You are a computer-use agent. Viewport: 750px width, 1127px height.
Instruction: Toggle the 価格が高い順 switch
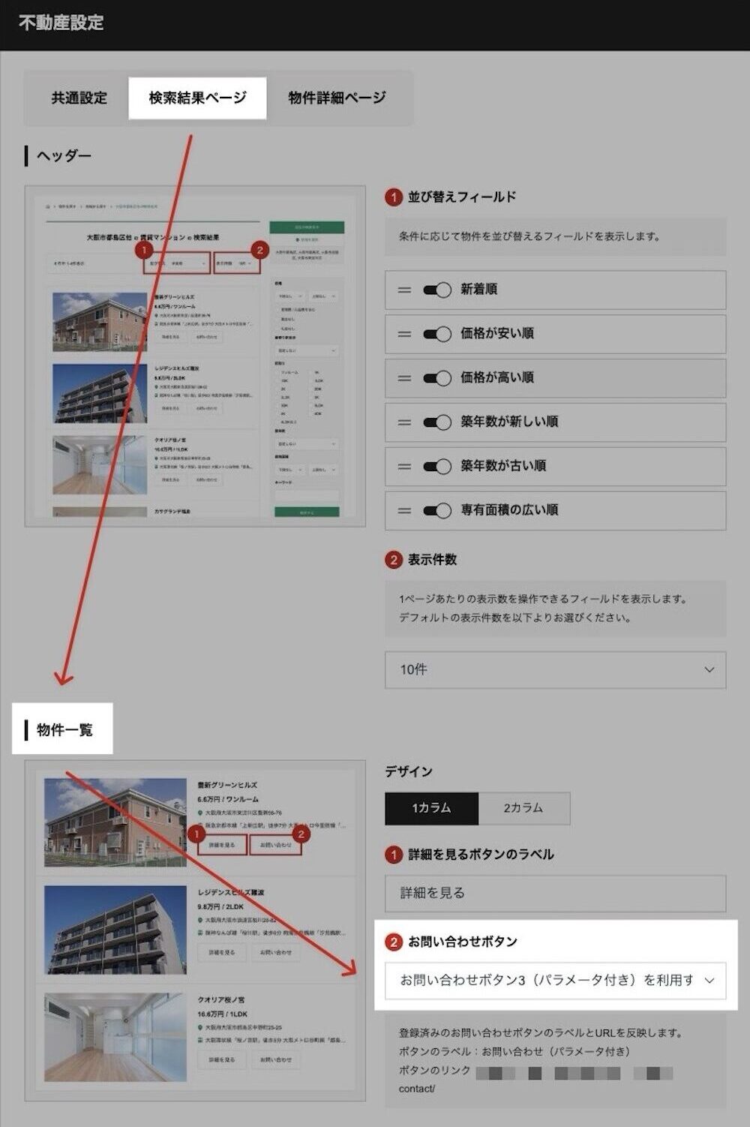(x=436, y=378)
